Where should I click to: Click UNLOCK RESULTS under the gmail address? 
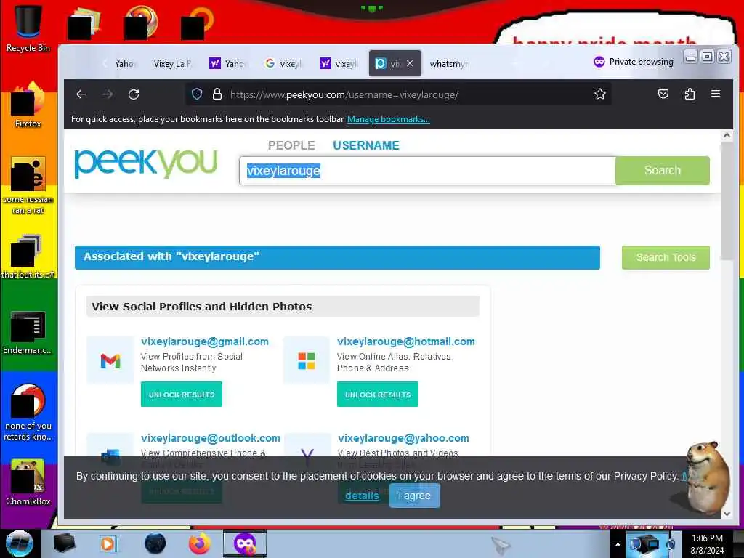tap(181, 395)
